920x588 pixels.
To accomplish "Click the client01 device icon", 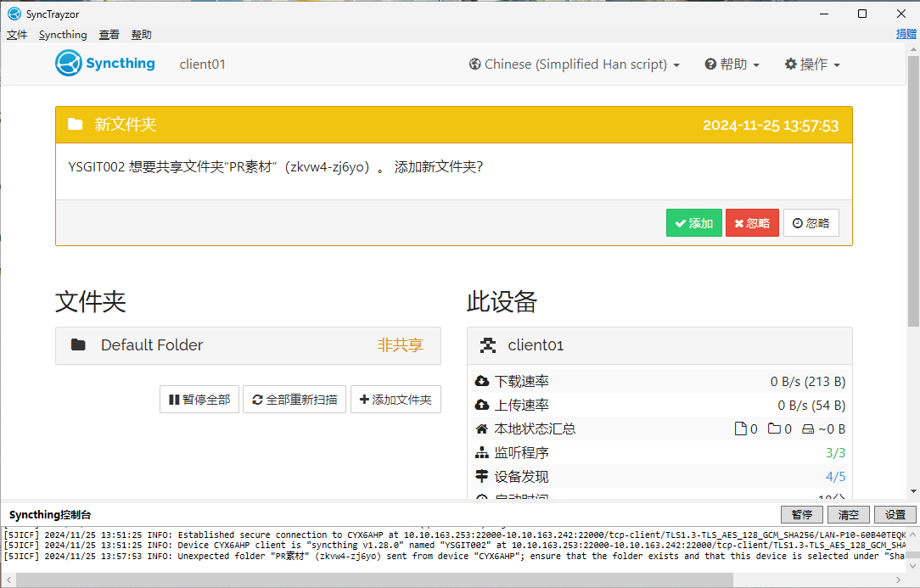I will tap(487, 345).
